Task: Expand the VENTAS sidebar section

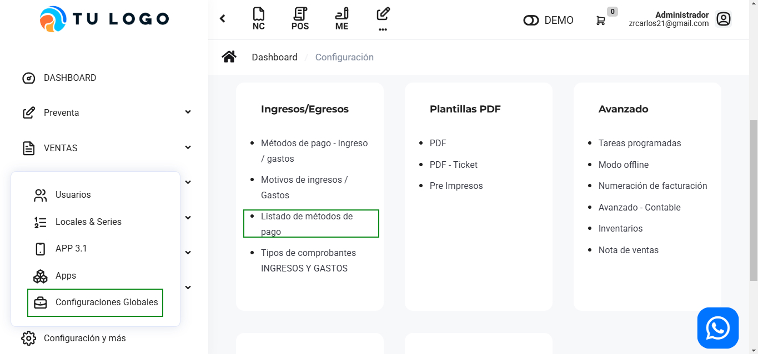Action: pyautogui.click(x=188, y=148)
